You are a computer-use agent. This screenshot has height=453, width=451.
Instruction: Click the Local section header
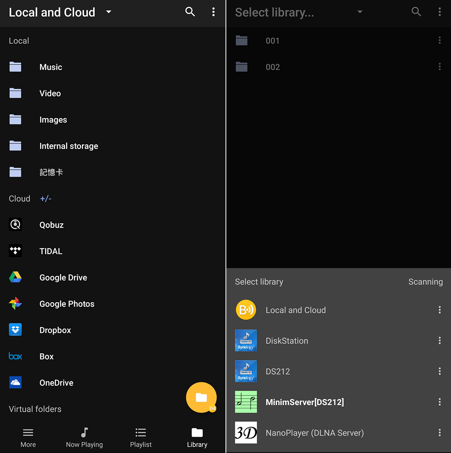click(19, 41)
